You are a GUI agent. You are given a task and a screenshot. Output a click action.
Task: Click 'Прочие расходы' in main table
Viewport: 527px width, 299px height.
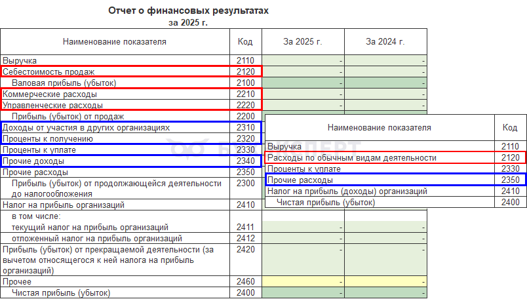click(35, 172)
